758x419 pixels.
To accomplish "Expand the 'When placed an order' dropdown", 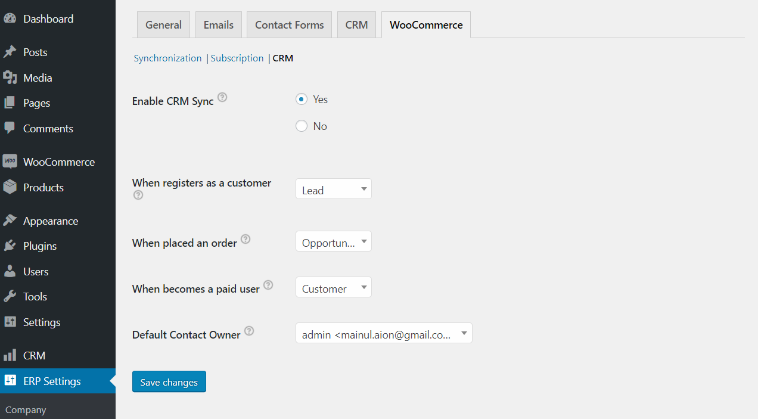I will pyautogui.click(x=333, y=242).
